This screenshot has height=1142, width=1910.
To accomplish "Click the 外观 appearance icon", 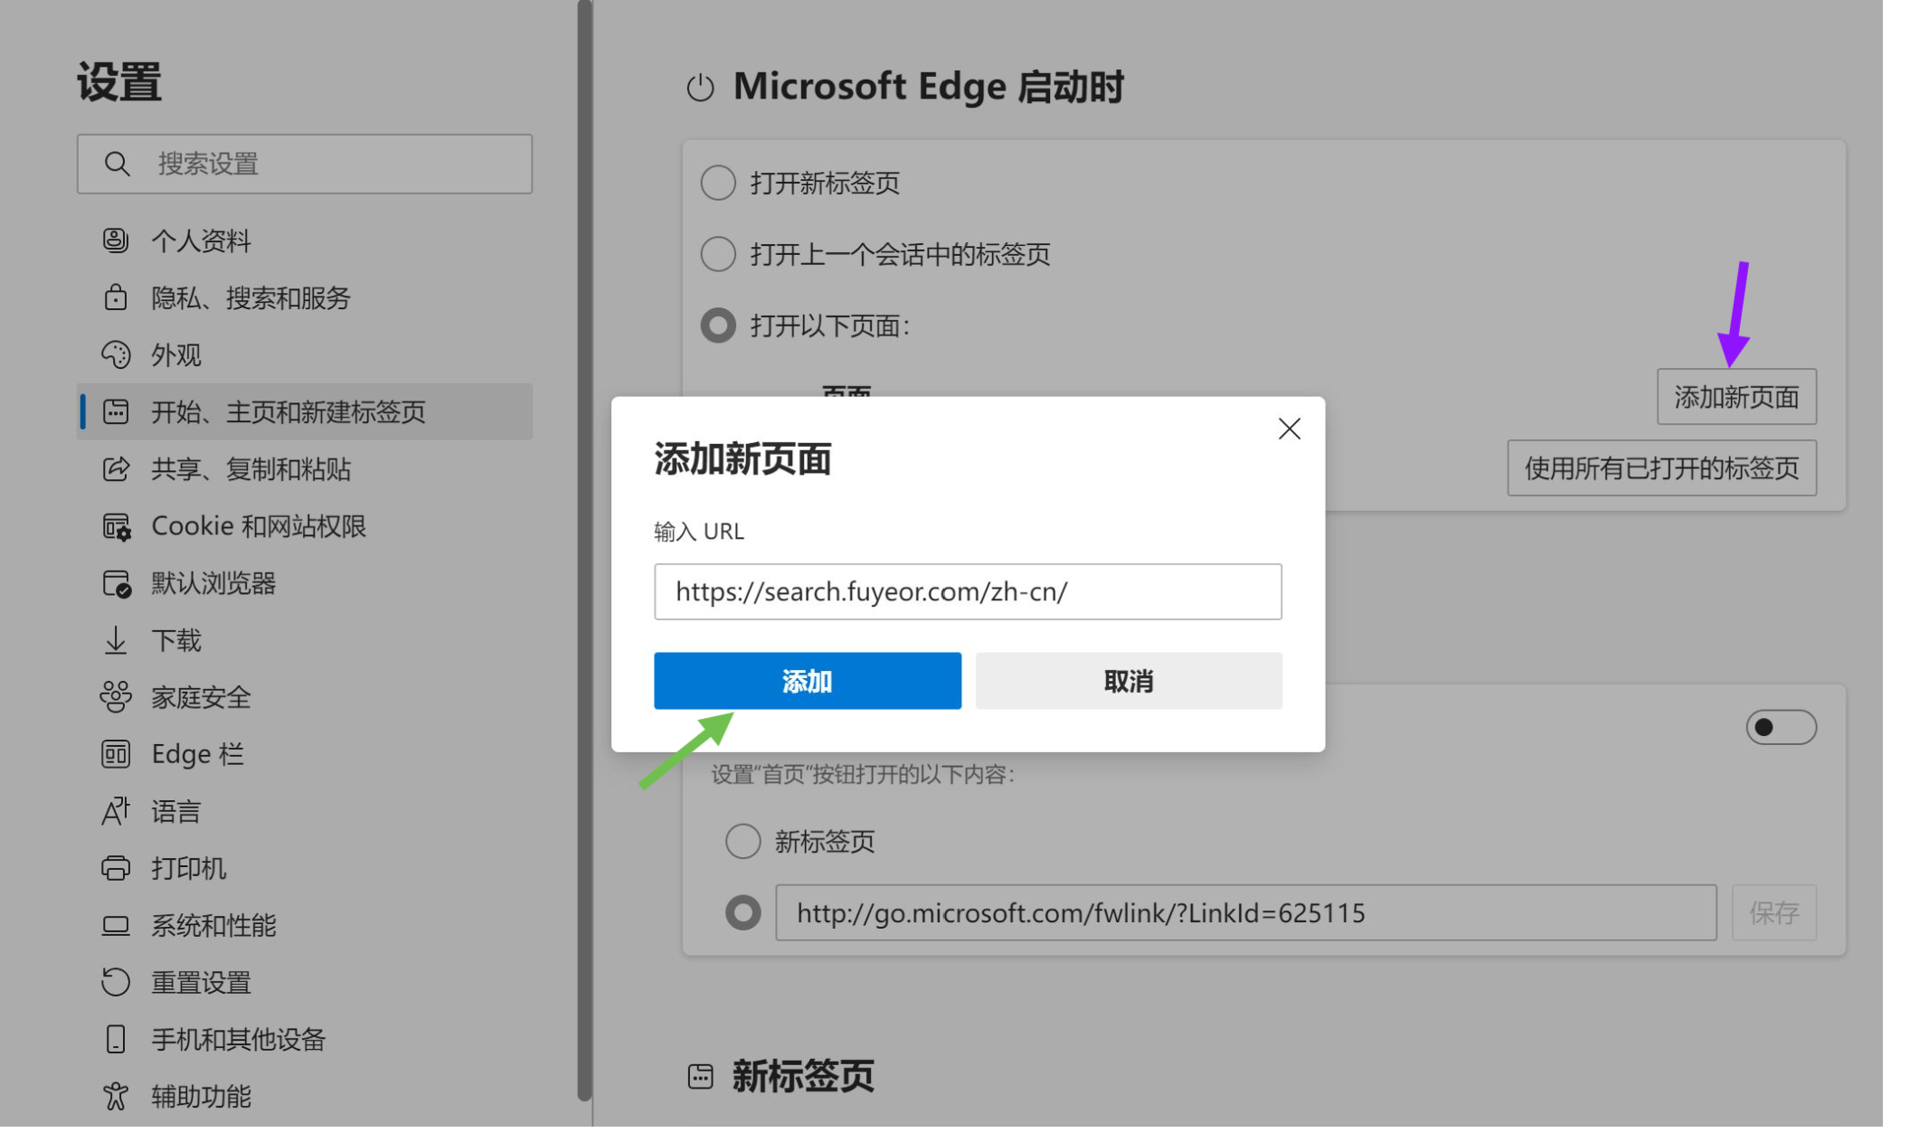I will tap(116, 355).
